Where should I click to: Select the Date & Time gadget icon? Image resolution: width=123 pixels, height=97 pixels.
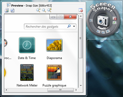27,45
